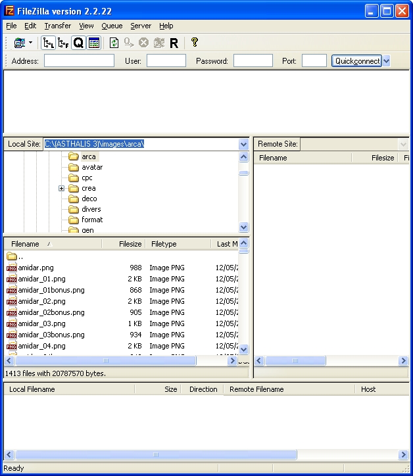Sort remote list by Filename header
The width and height of the screenshot is (413, 476).
pos(303,158)
